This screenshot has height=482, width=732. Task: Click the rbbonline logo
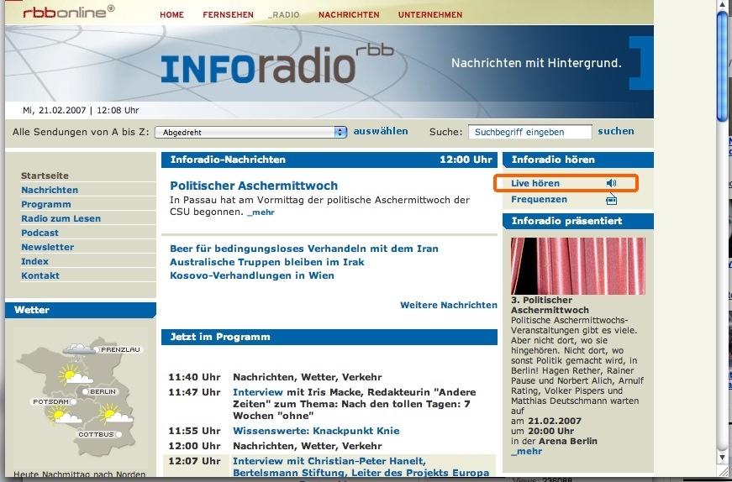tap(69, 11)
